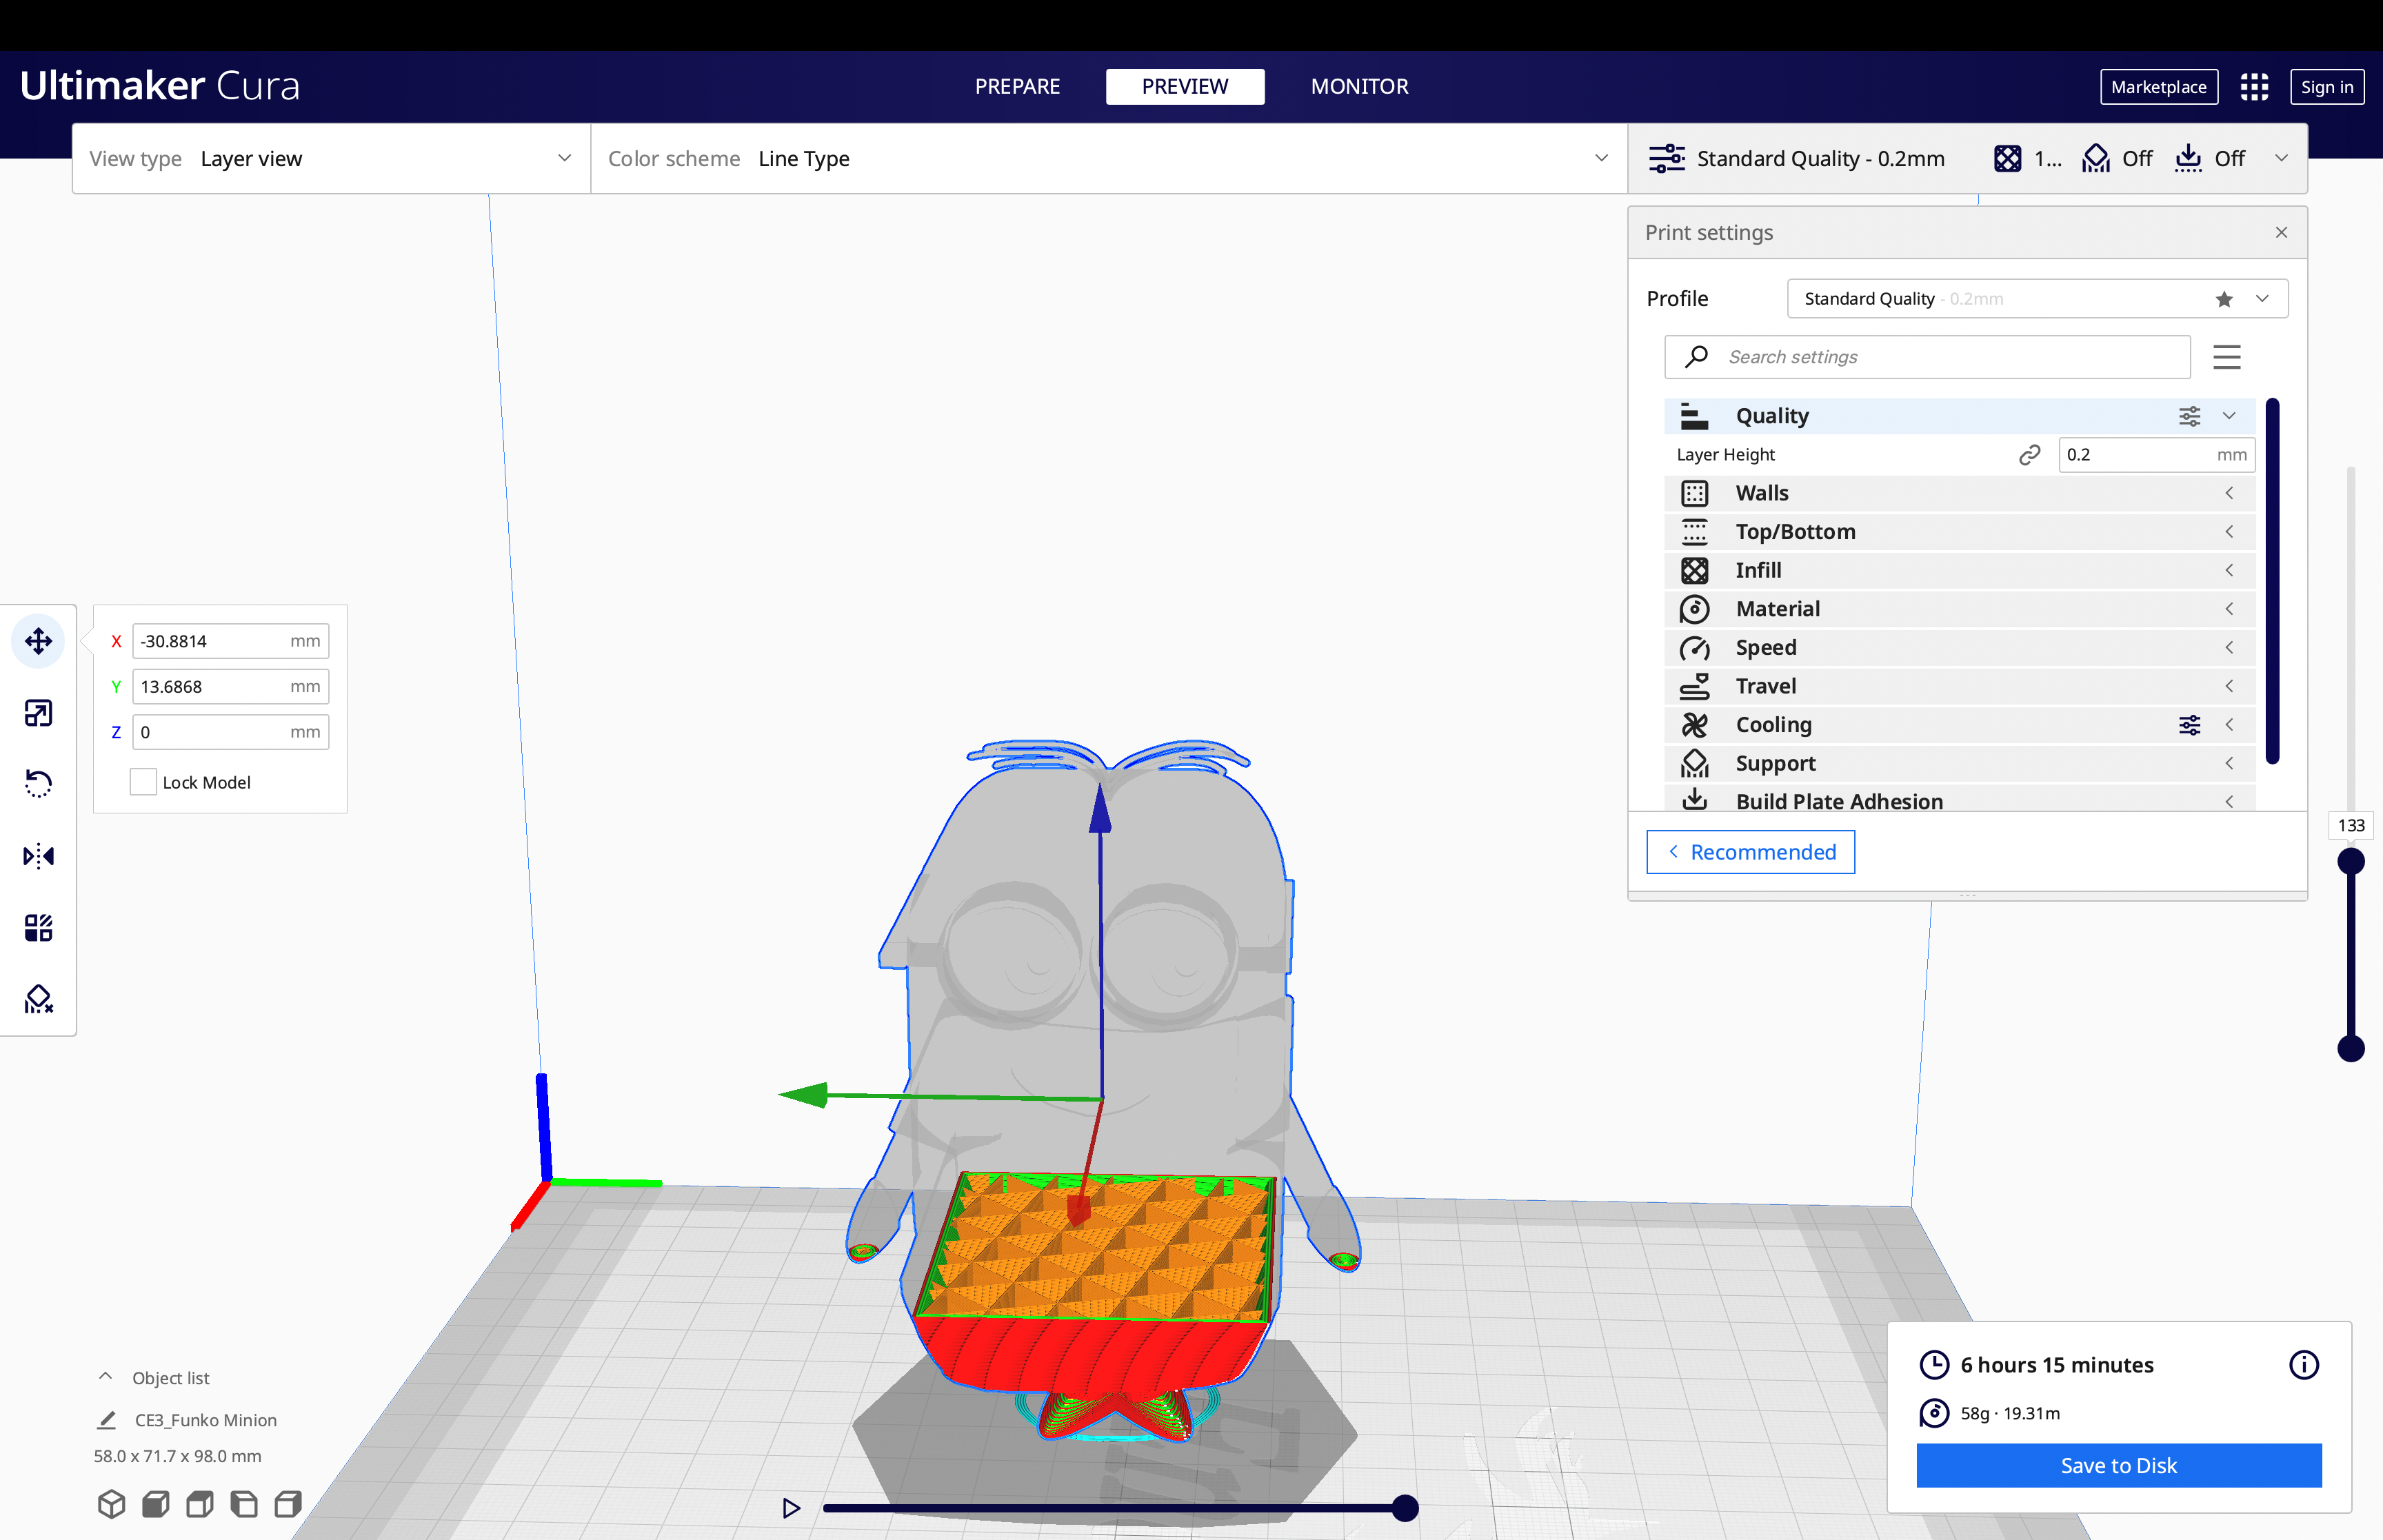The height and width of the screenshot is (1540, 2383).
Task: Click the X position input field
Action: 231,641
